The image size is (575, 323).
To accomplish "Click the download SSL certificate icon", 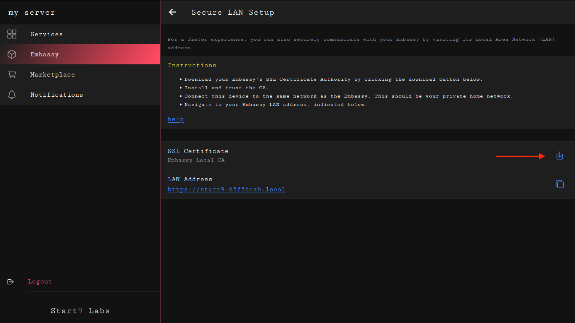I will point(559,156).
